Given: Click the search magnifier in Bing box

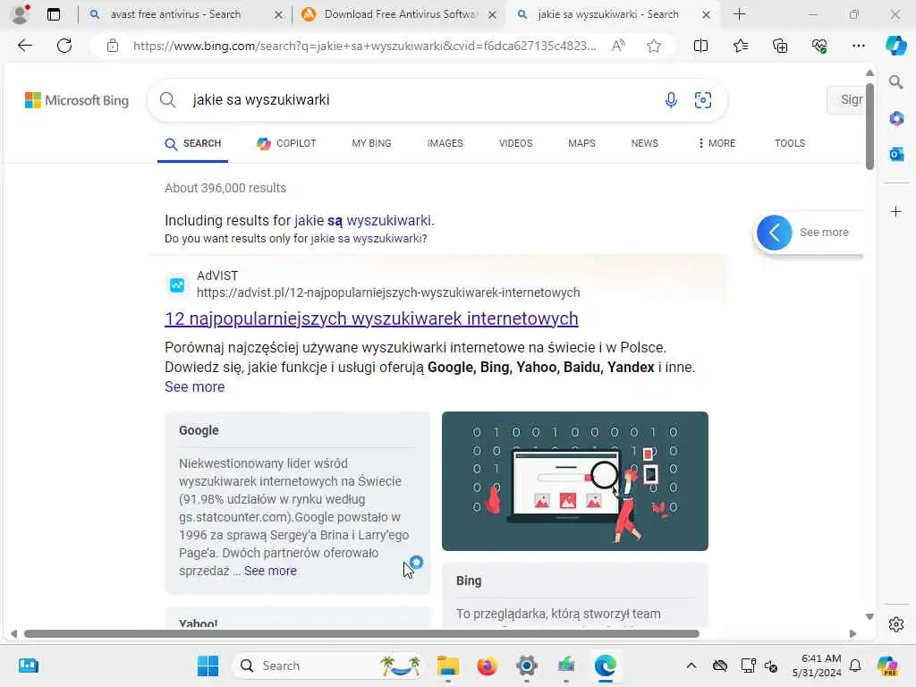Looking at the screenshot, I should [x=167, y=100].
